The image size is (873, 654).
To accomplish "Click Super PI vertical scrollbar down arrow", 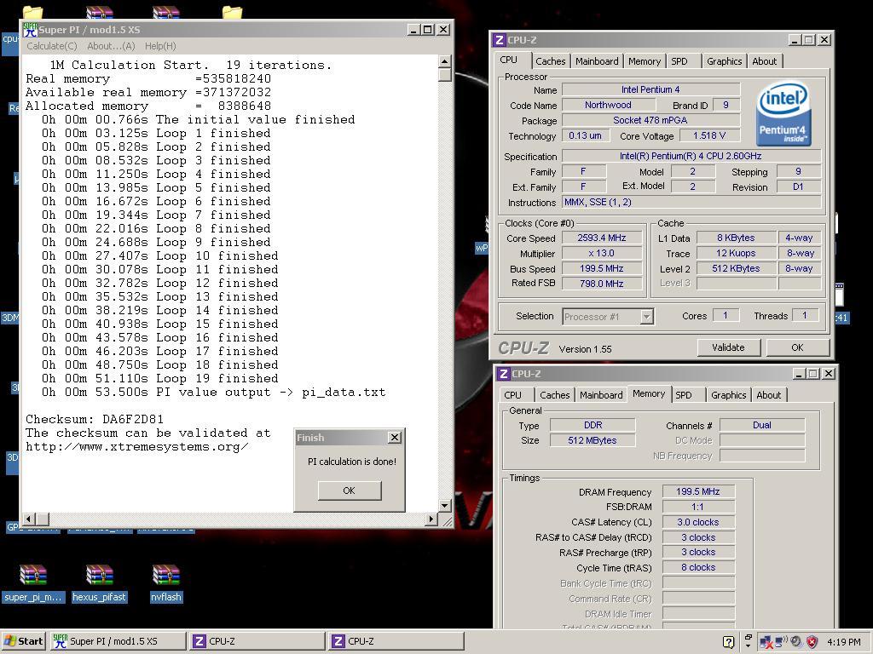I will click(x=444, y=506).
